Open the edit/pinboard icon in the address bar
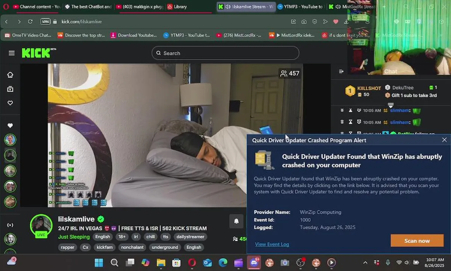This screenshot has height=271, width=451. [293, 21]
